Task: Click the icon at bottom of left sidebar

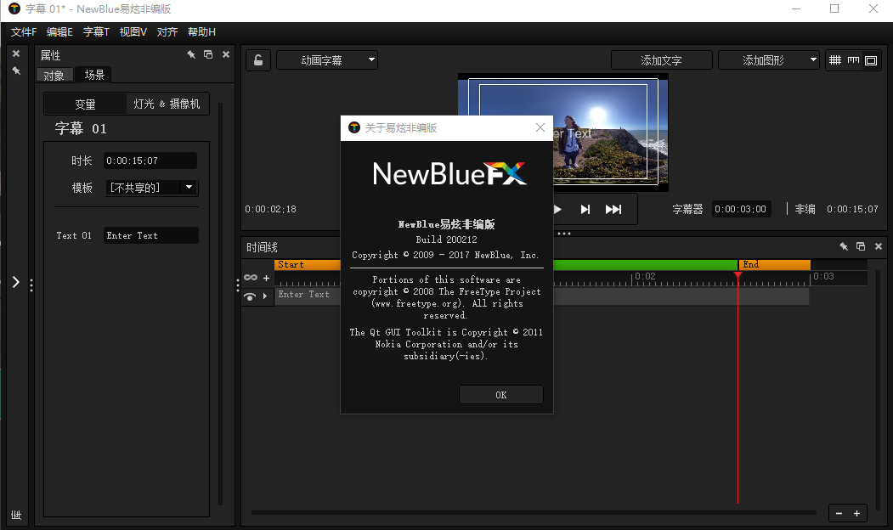Action: click(x=16, y=515)
